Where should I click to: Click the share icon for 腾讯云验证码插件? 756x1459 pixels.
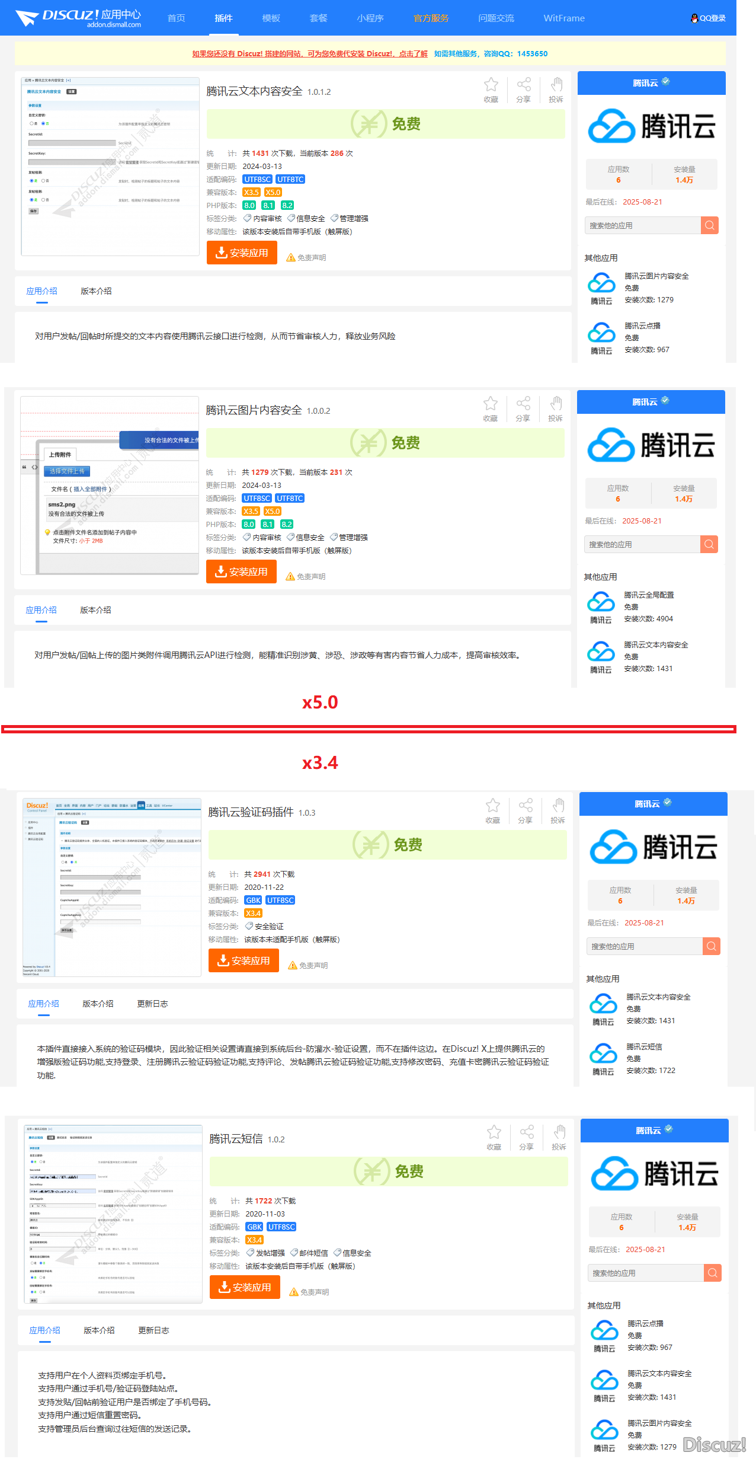click(526, 806)
